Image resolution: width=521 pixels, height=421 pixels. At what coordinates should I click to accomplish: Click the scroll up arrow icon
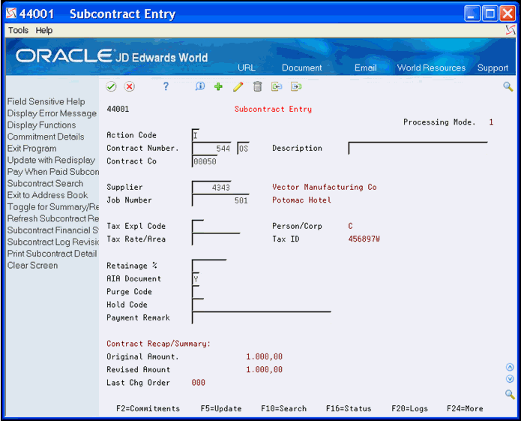point(510,367)
